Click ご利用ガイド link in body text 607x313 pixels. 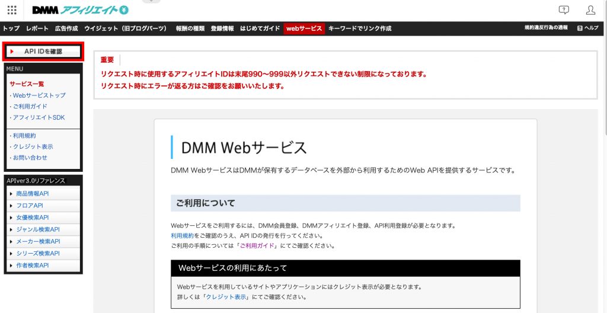click(x=257, y=245)
